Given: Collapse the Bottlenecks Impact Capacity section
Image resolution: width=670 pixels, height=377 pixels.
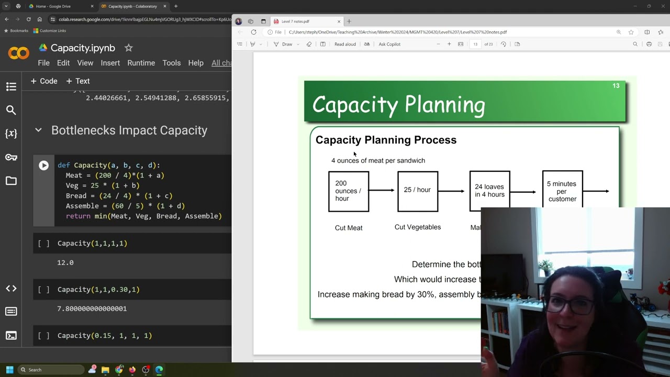Looking at the screenshot, I should pyautogui.click(x=38, y=130).
